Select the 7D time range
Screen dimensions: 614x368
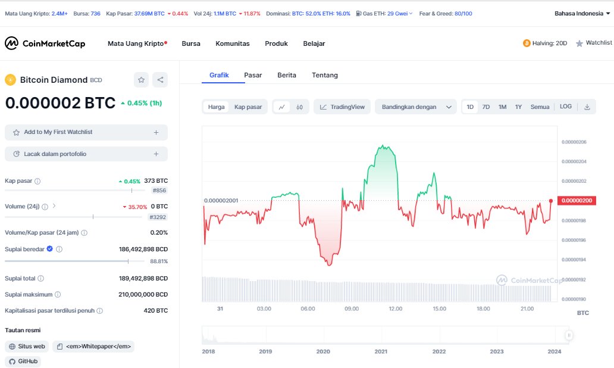(x=486, y=107)
